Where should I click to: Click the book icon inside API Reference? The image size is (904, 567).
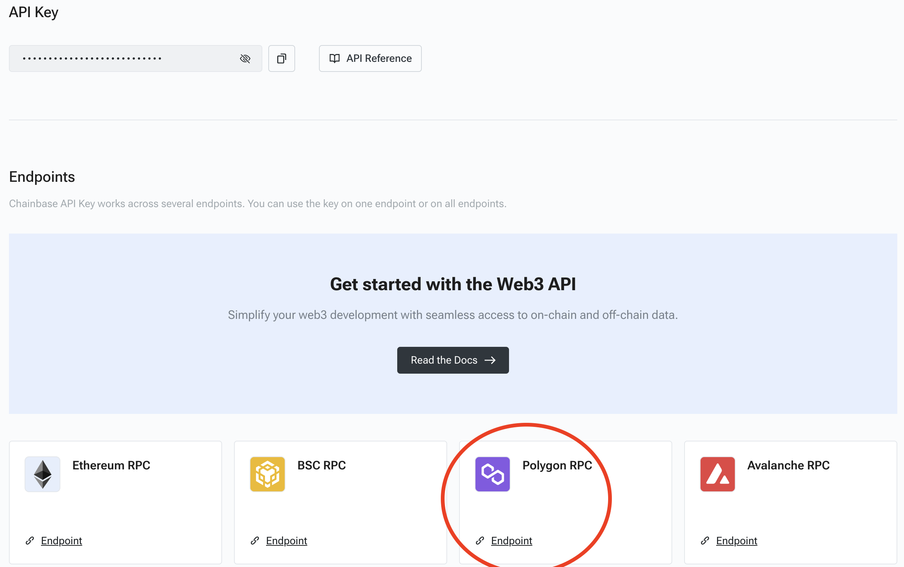335,58
